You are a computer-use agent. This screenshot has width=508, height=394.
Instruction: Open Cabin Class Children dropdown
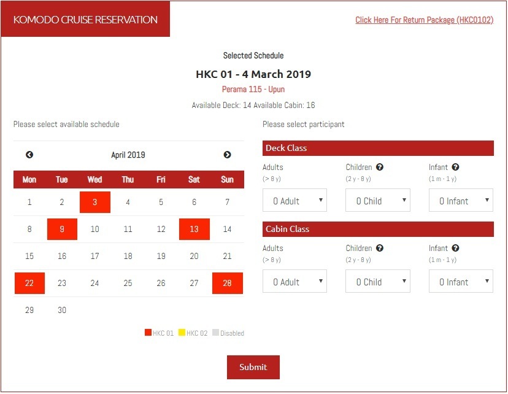pyautogui.click(x=378, y=281)
